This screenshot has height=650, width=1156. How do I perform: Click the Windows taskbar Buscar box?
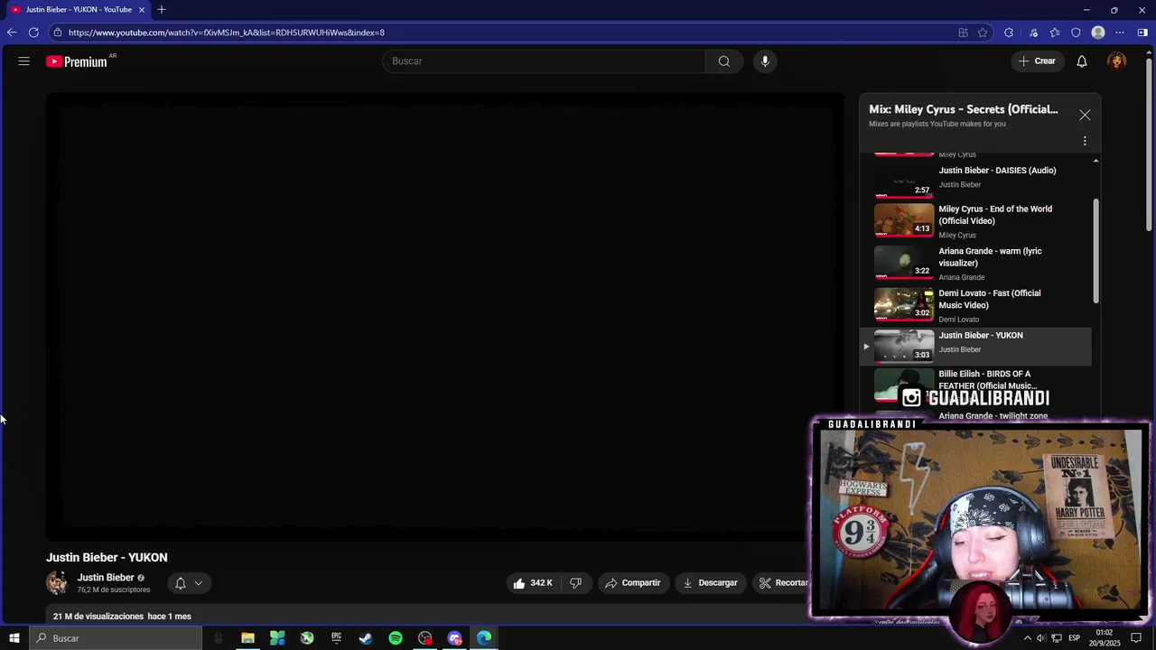pos(114,638)
